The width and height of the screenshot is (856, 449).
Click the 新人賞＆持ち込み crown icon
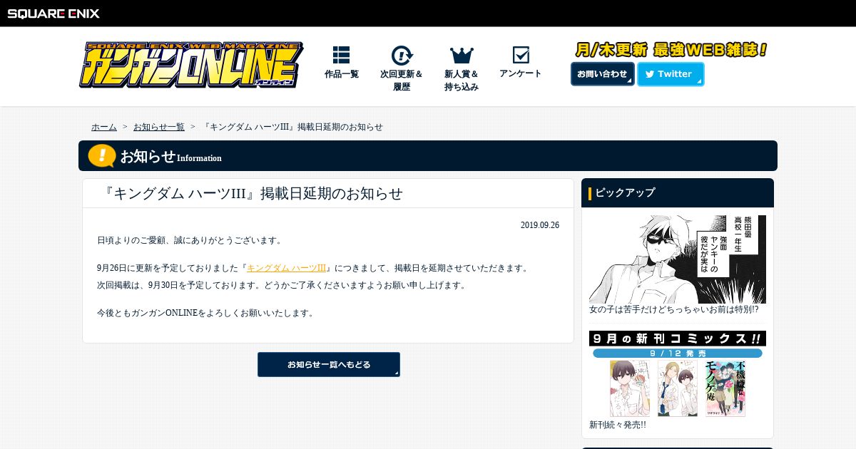click(x=462, y=55)
